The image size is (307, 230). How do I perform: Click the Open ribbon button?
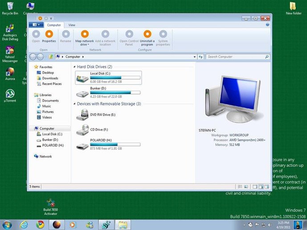click(x=36, y=36)
